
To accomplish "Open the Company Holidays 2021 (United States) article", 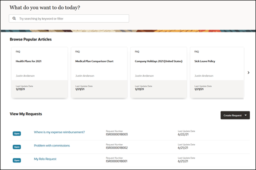I will point(159,61).
